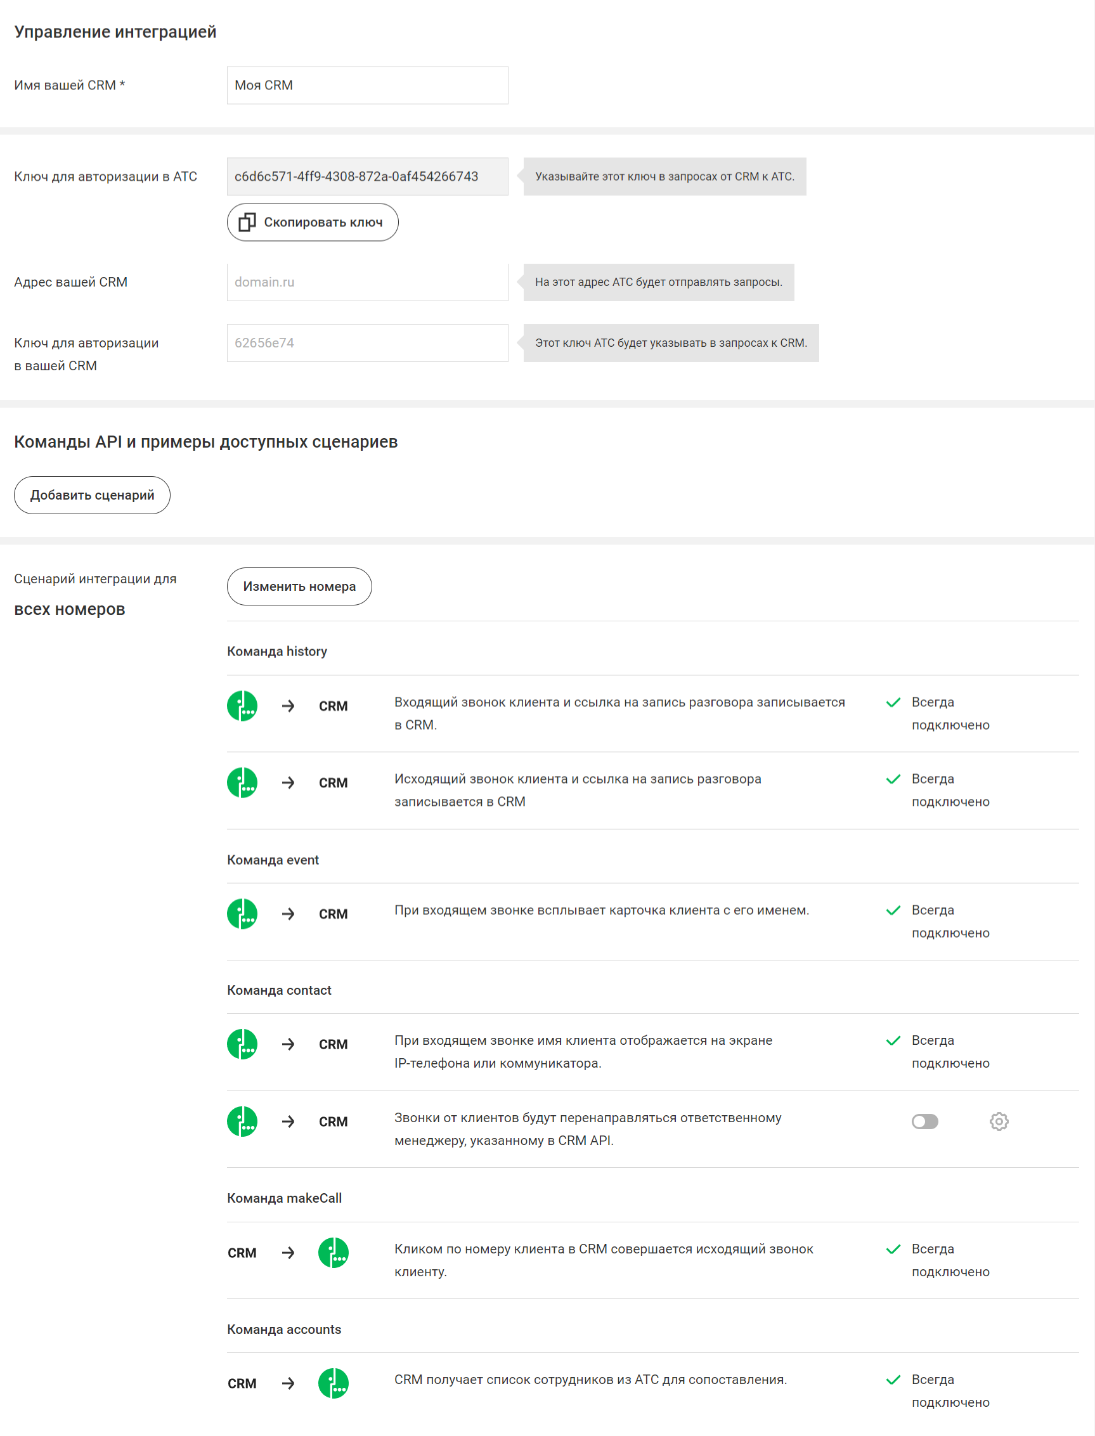Viewport: 1095px width, 1436px height.
Task: Click green ATC icon in incoming call history row
Action: [242, 706]
